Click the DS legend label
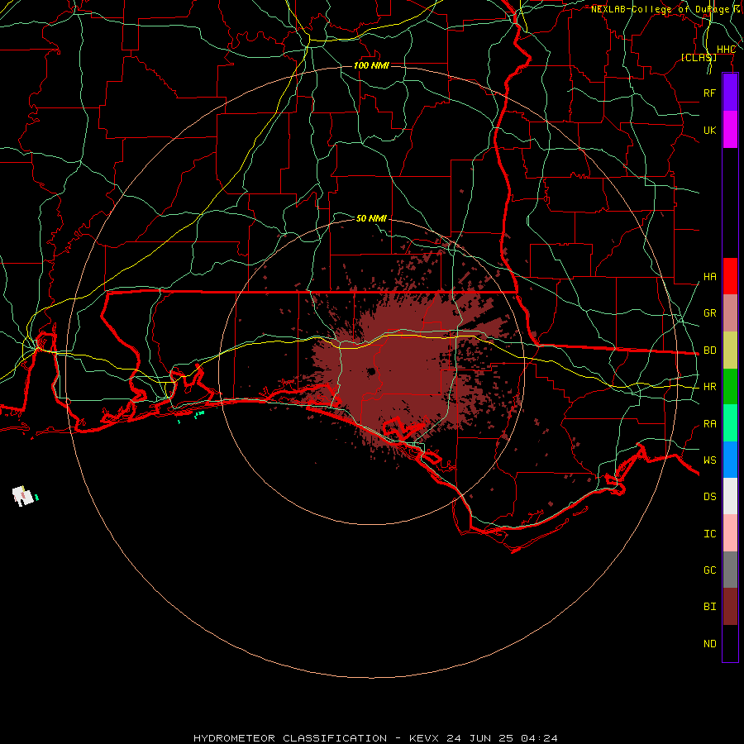 [x=709, y=497]
